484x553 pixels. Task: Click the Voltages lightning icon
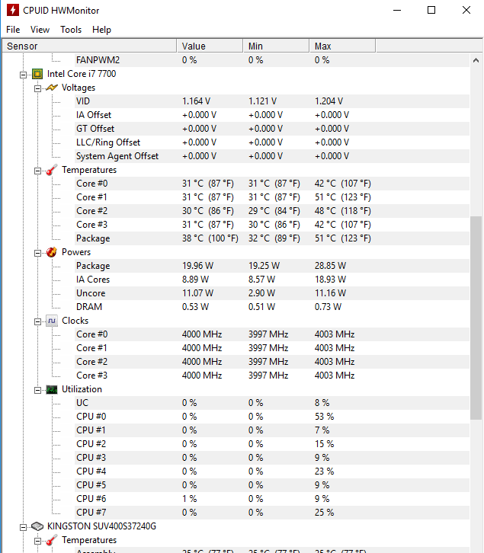tap(52, 88)
